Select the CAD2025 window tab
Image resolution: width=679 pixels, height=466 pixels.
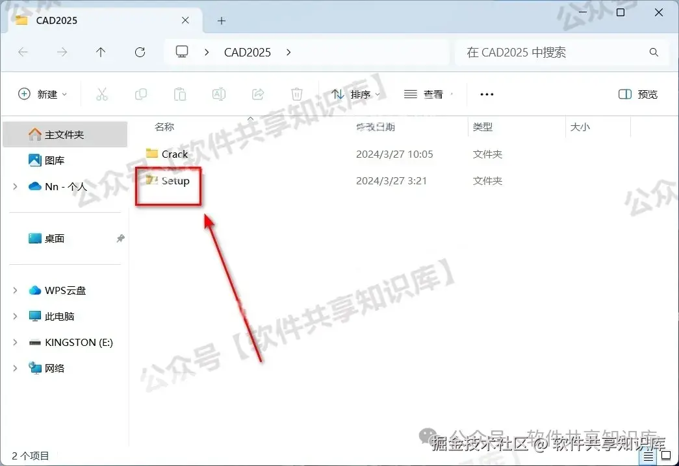pyautogui.click(x=57, y=20)
